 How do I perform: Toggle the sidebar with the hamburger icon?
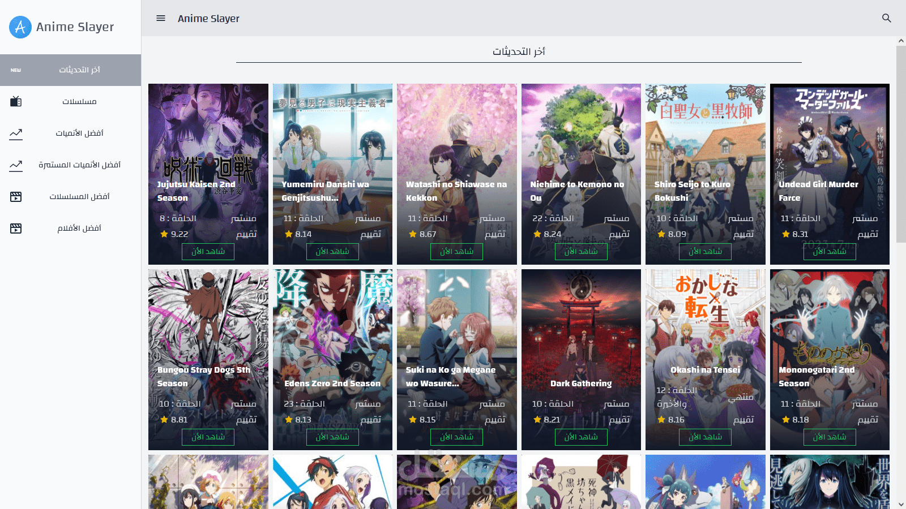[160, 18]
